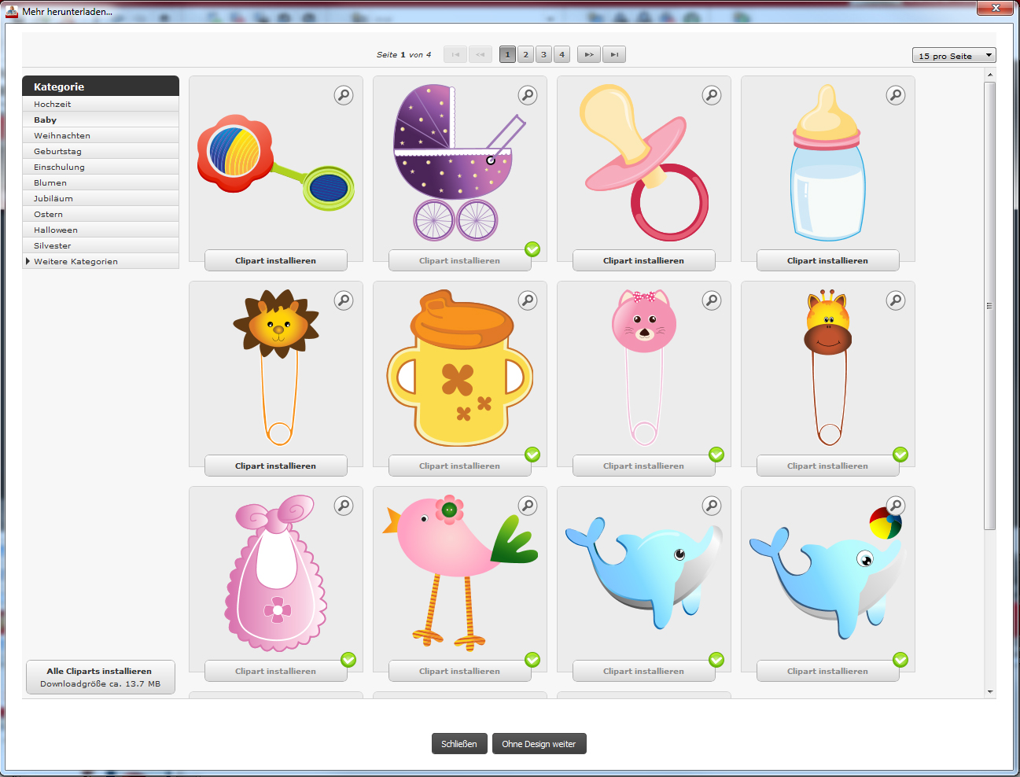The height and width of the screenshot is (777, 1020).
Task: Expand 'Weitere Kategorien' in category list
Action: click(75, 261)
